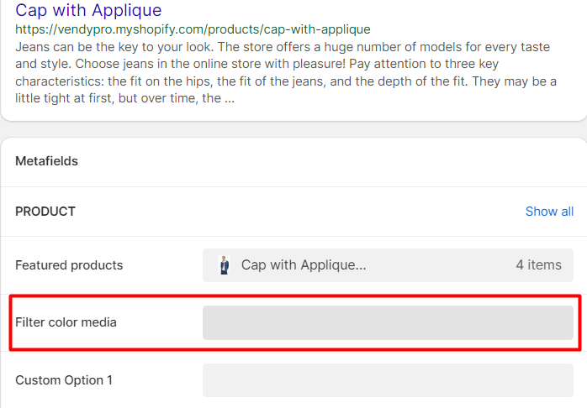The width and height of the screenshot is (587, 408).
Task: Click the trailing ellipsis of the description
Action: (230, 98)
